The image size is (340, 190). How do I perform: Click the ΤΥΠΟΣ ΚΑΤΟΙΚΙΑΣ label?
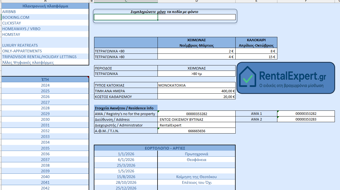pos(126,85)
